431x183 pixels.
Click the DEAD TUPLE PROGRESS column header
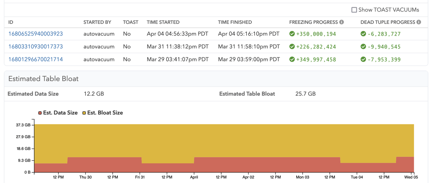pyautogui.click(x=388, y=22)
